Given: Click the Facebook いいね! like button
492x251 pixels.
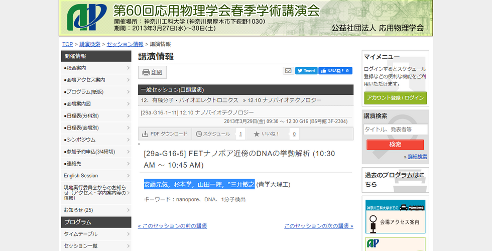Looking at the screenshot, I should (x=335, y=71).
